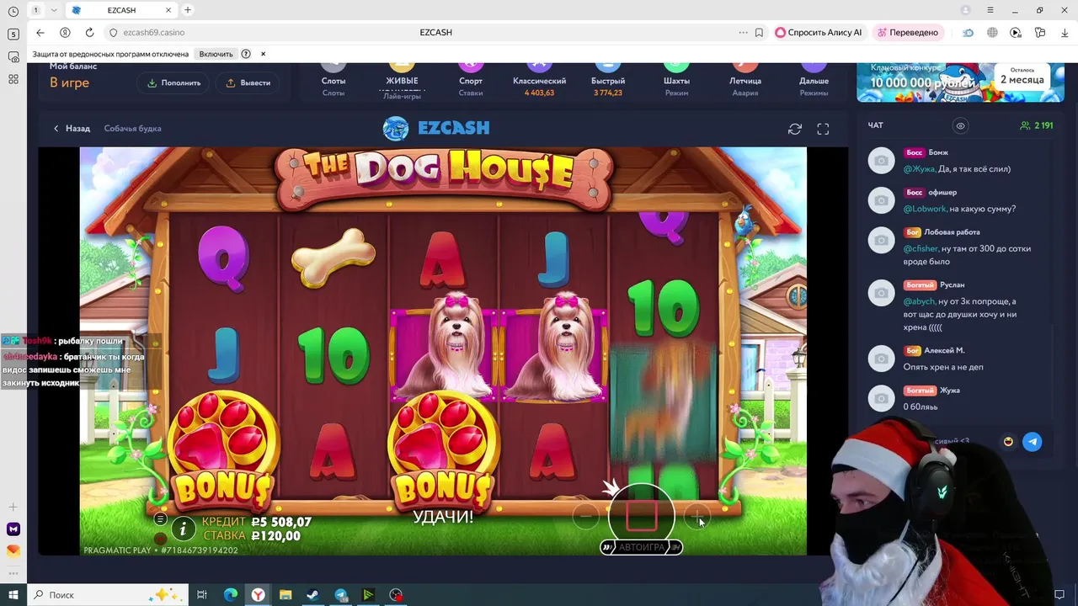Reload the page in the browser
This screenshot has width=1078, height=606.
click(x=89, y=32)
